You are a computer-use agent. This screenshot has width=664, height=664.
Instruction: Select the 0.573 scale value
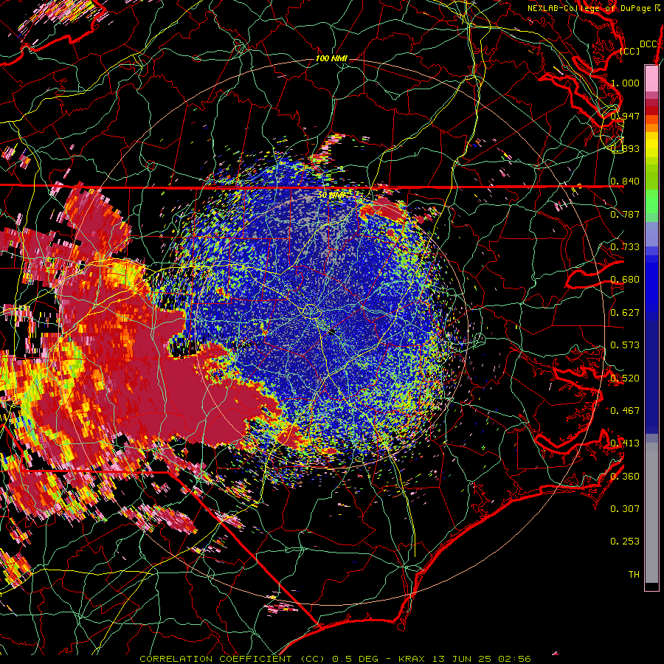[625, 345]
